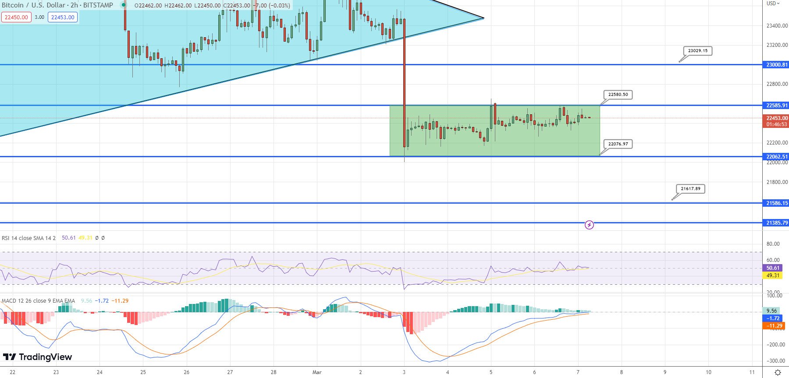Select the 23000.81 horizontal line price tag
The width and height of the screenshot is (789, 378).
pyautogui.click(x=776, y=65)
